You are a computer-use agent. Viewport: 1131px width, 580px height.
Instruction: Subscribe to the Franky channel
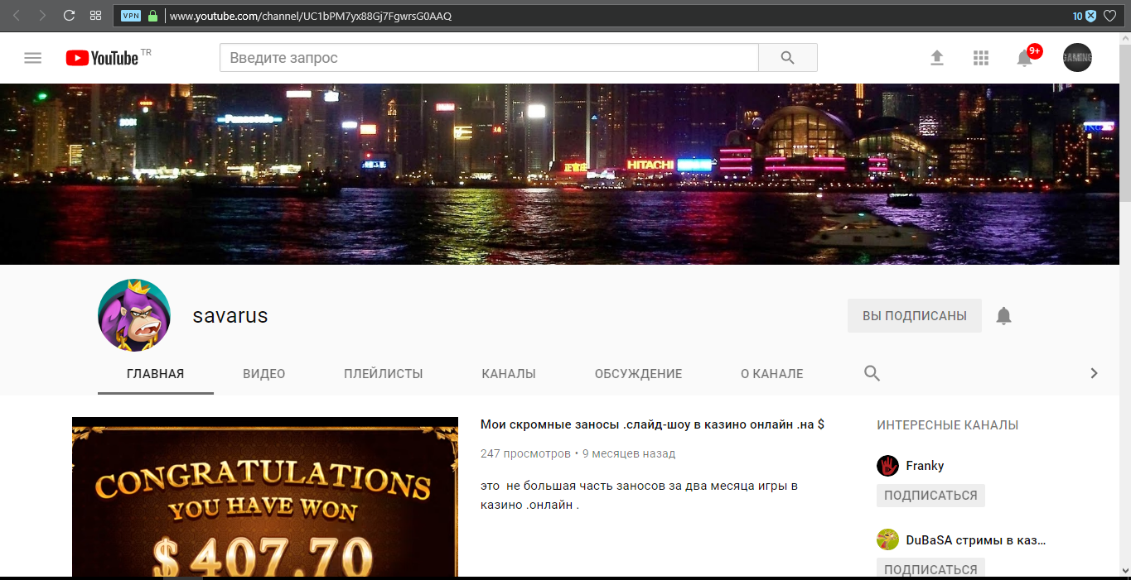coord(930,496)
